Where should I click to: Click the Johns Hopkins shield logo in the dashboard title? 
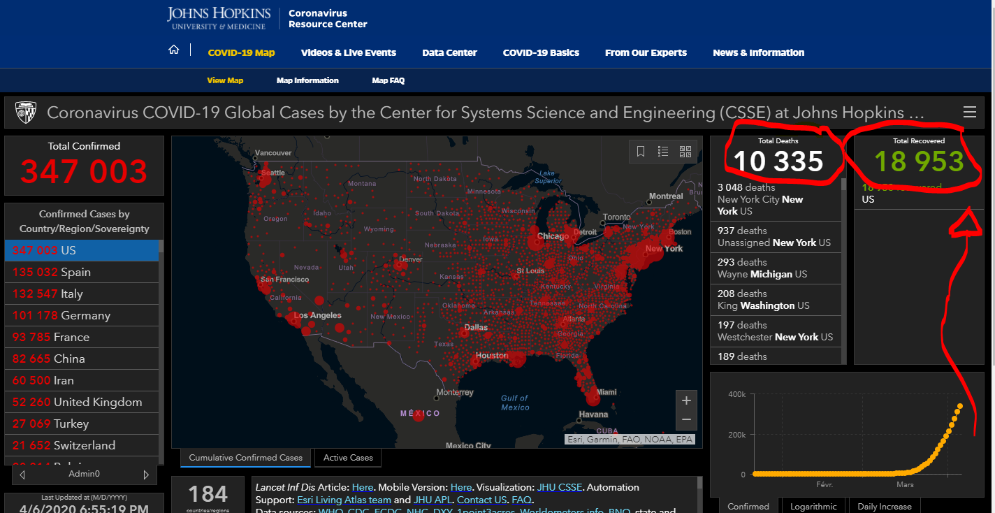coord(26,112)
